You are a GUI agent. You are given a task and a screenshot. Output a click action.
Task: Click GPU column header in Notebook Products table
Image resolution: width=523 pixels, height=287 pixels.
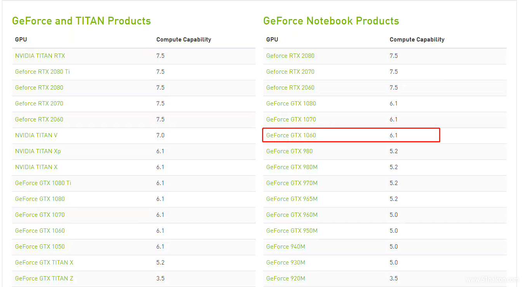coord(272,40)
